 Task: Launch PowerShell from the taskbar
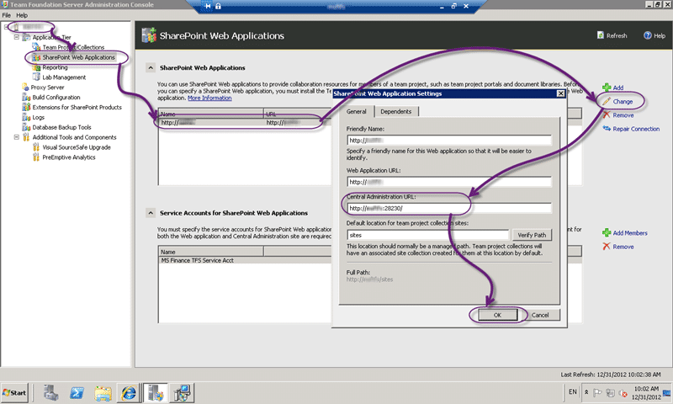(x=77, y=392)
